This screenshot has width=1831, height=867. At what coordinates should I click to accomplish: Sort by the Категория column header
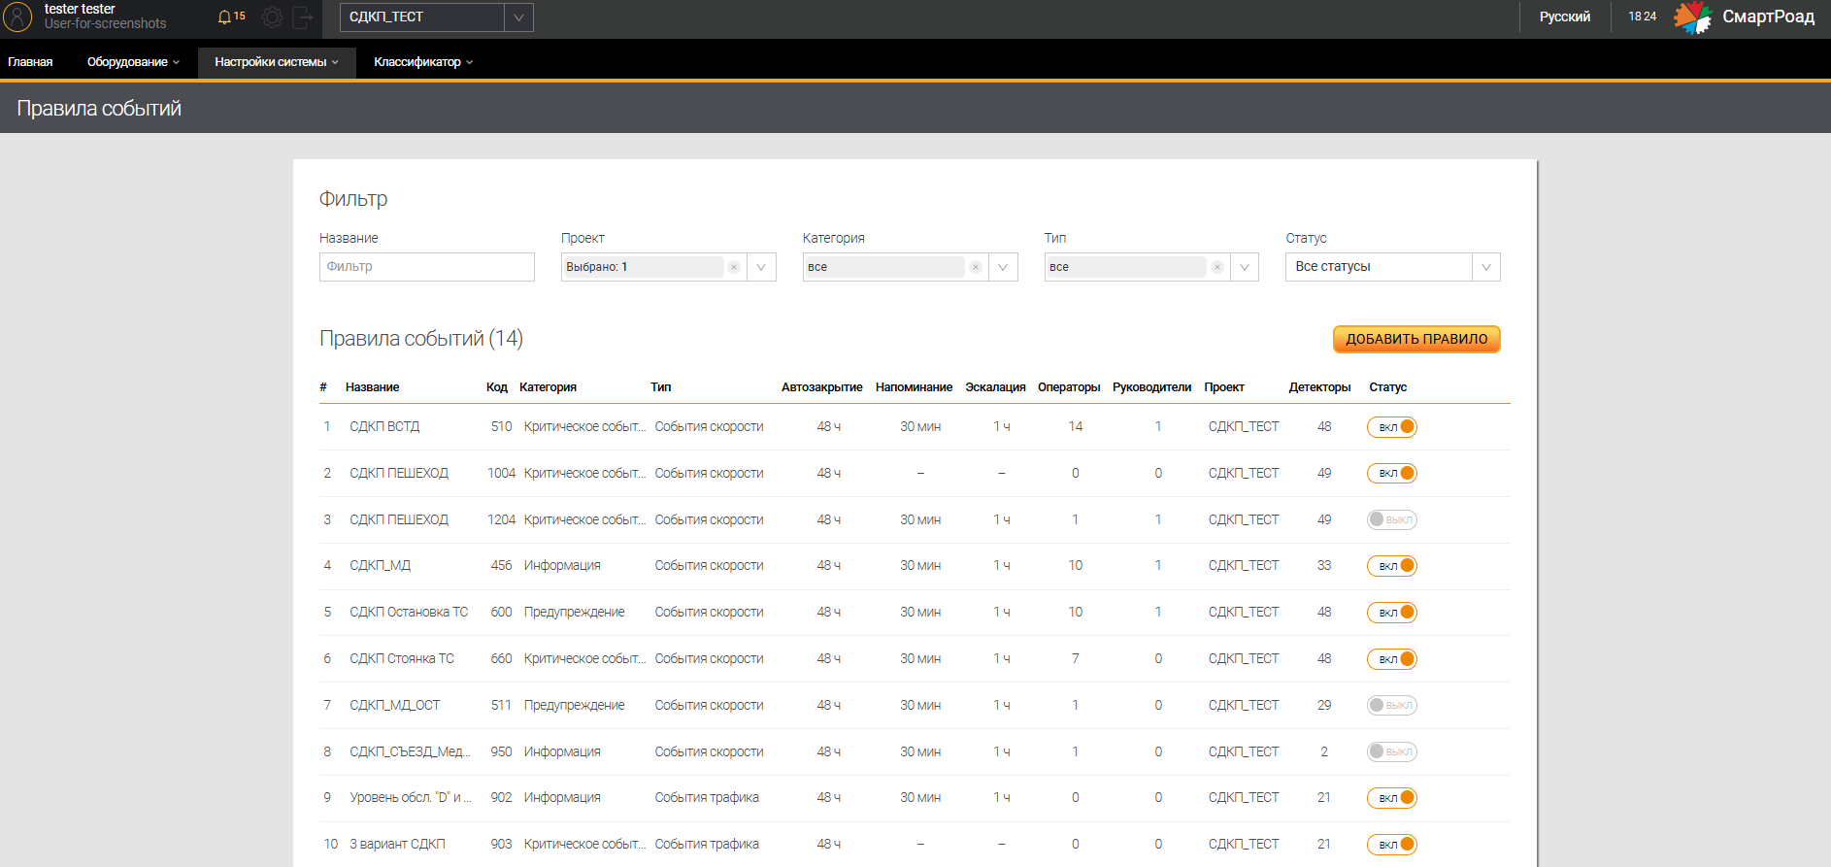tap(548, 387)
